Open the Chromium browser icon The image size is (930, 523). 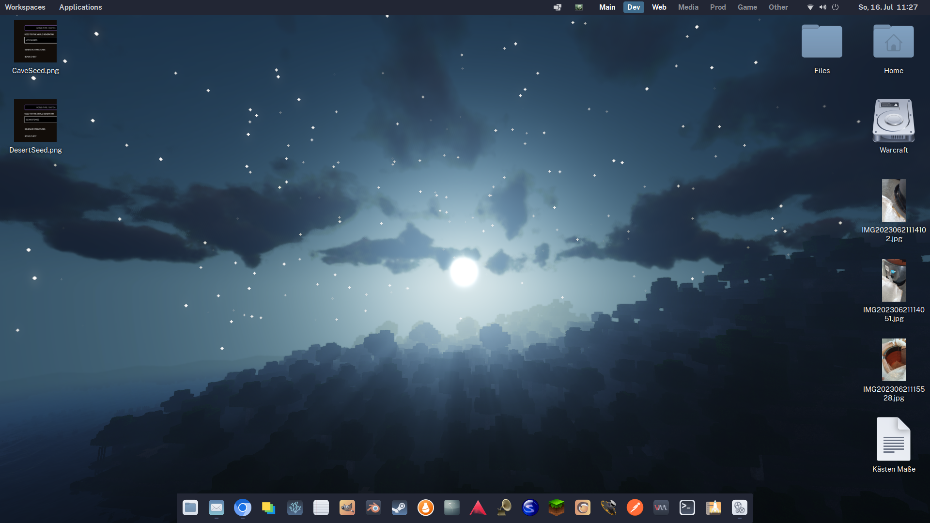(x=242, y=508)
